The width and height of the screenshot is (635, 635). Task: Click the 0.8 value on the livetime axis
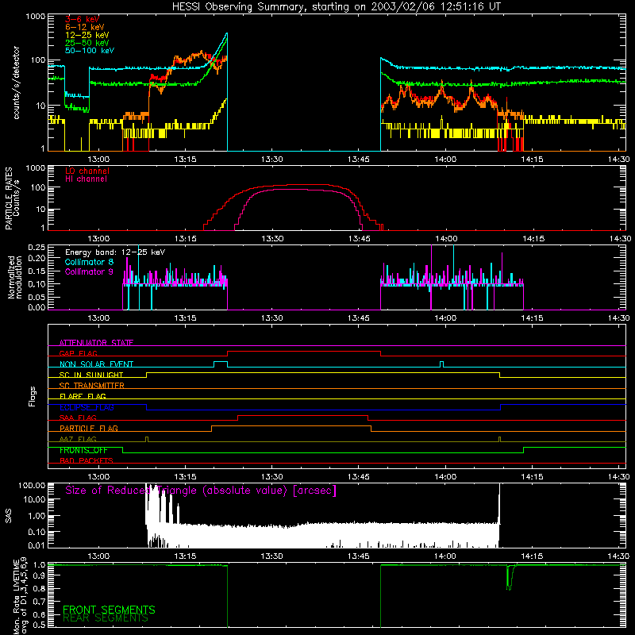[39, 589]
